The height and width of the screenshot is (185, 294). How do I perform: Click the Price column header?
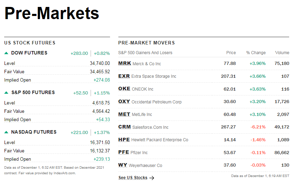(231, 53)
